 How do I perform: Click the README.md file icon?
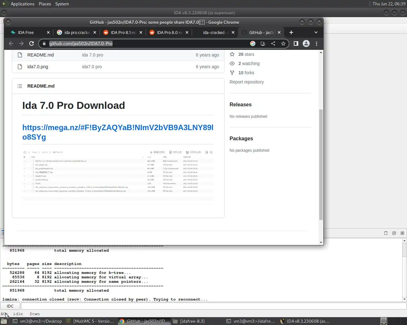pos(20,55)
